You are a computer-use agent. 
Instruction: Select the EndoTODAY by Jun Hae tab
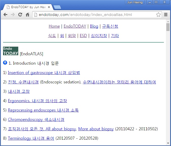(28, 7)
